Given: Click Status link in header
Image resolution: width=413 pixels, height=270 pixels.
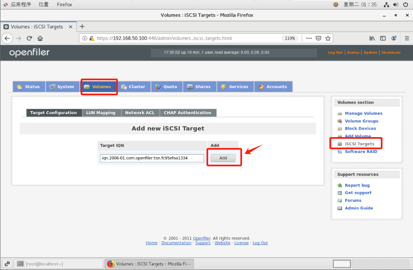Looking at the screenshot, I should tap(353, 53).
